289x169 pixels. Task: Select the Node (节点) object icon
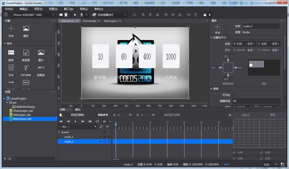11,28
